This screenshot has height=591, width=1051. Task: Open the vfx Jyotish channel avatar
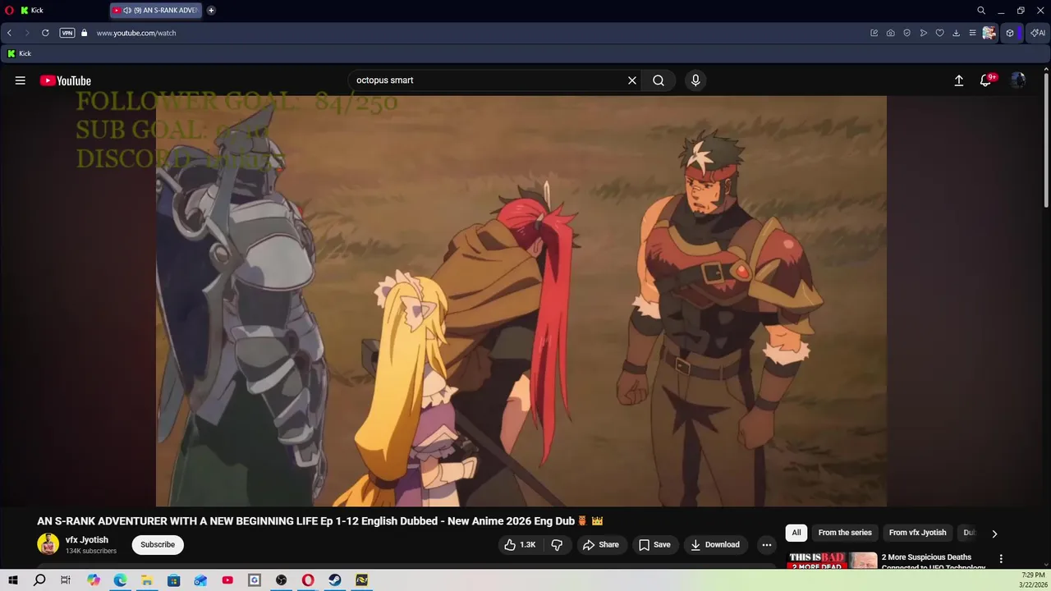(48, 544)
